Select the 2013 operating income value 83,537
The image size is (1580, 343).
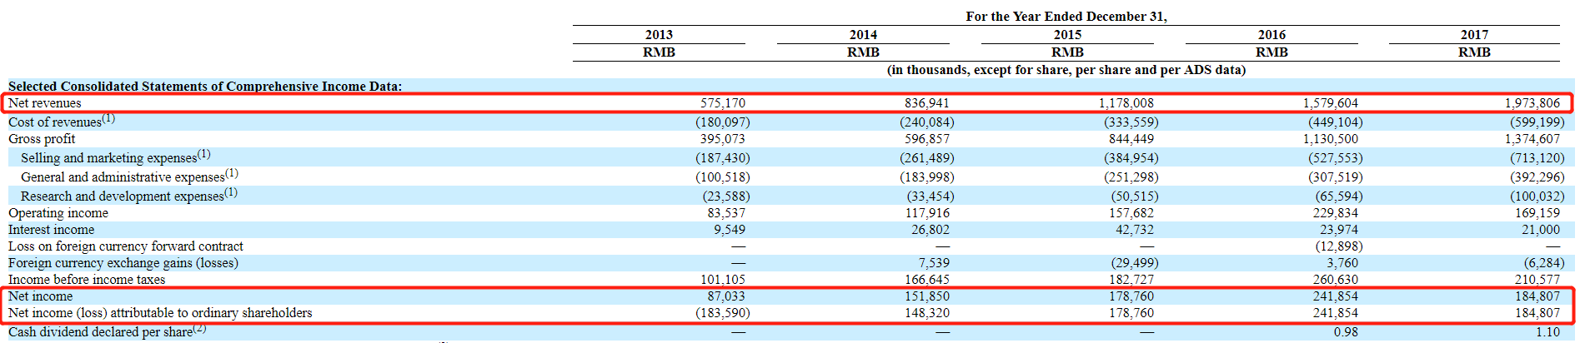pyautogui.click(x=725, y=213)
